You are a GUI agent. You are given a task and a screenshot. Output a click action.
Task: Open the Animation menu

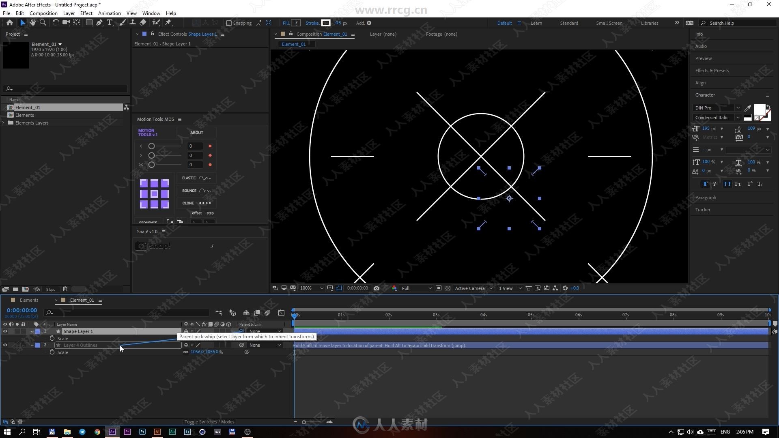109,13
